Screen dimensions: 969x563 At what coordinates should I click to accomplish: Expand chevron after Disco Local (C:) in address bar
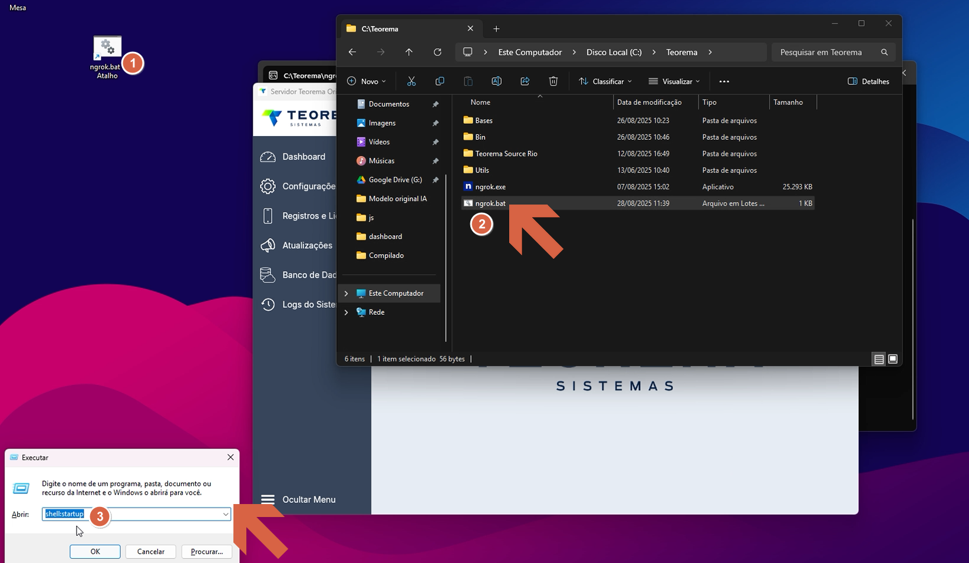click(x=654, y=52)
